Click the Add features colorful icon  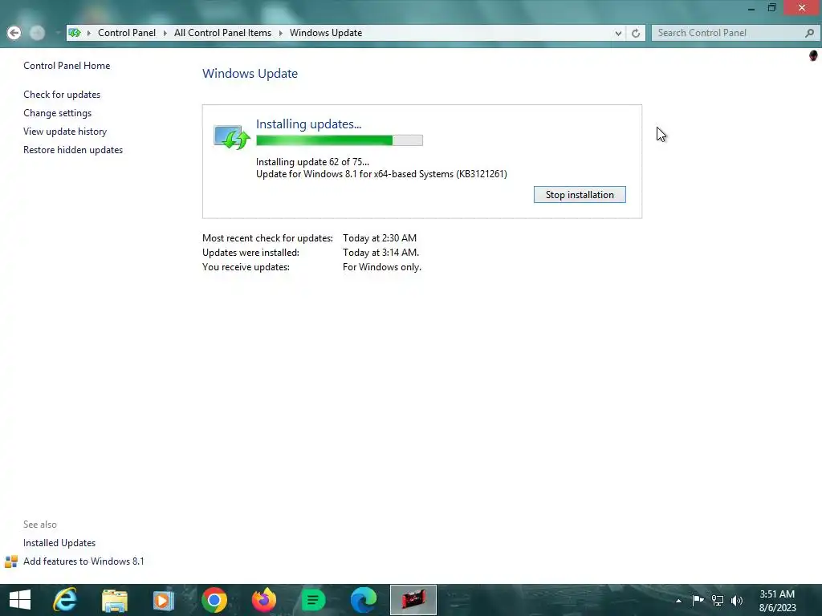[11, 561]
